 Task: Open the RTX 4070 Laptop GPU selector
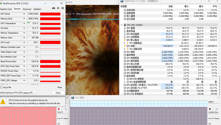click(18, 93)
